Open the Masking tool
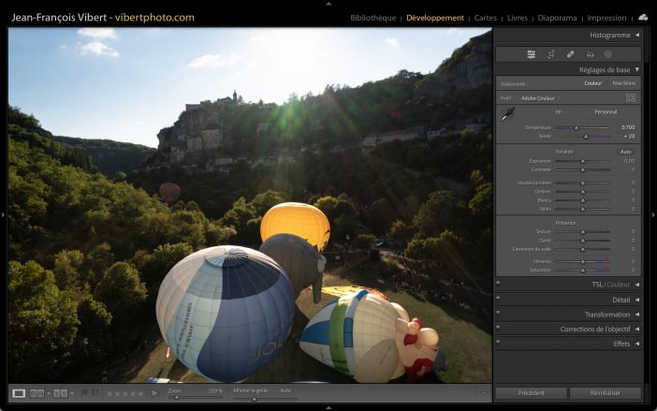 click(608, 54)
